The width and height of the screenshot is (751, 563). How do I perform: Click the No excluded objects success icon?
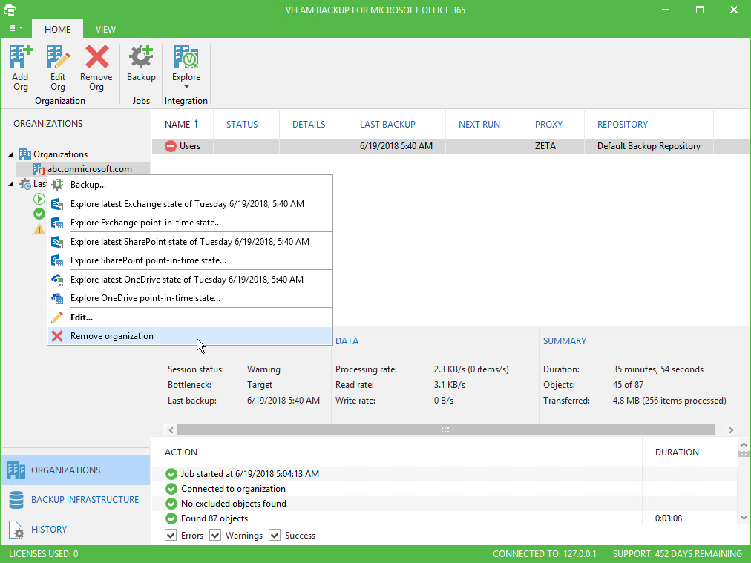[x=171, y=504]
